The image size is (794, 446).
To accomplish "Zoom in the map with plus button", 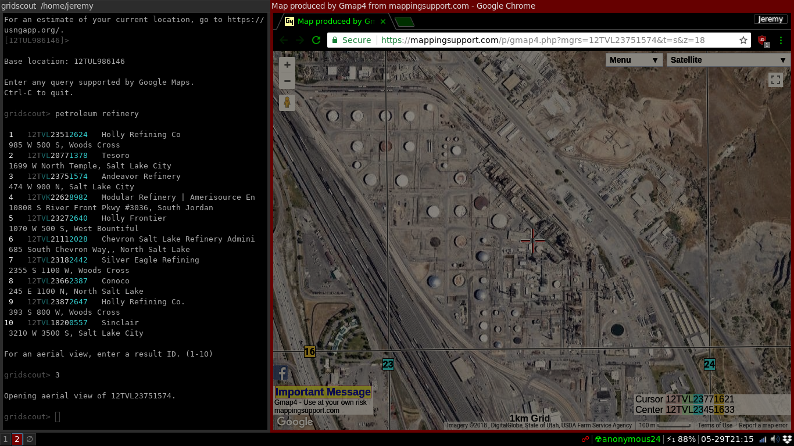I will pyautogui.click(x=287, y=65).
